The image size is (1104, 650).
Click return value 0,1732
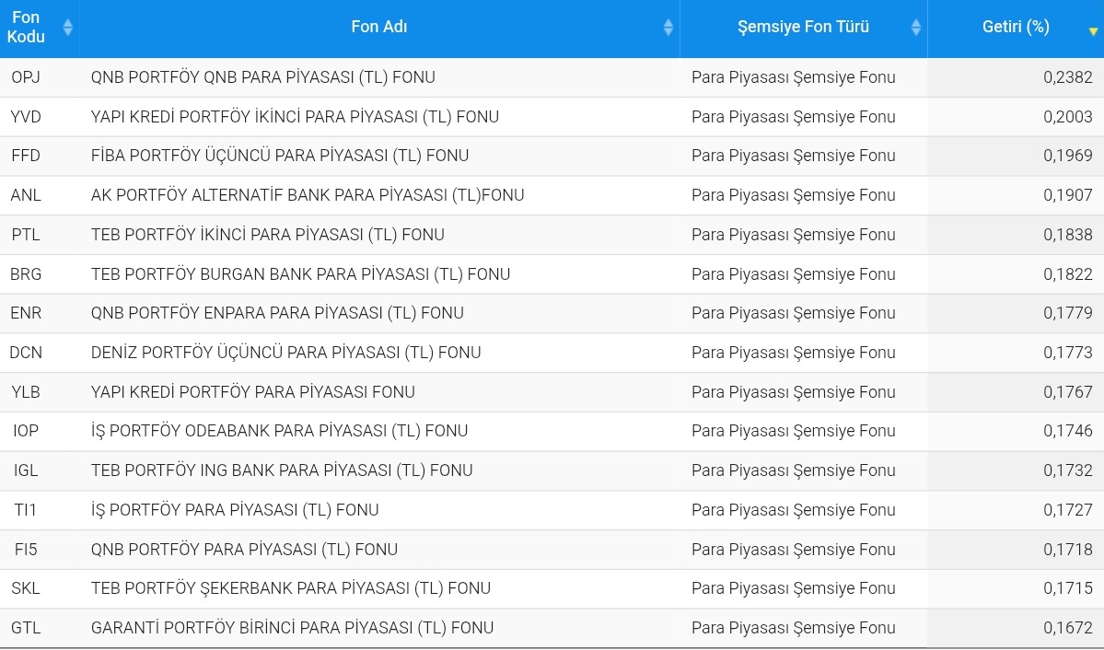(x=1067, y=470)
